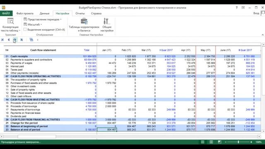This screenshot has width=265, height=149.
Task: Open the Представление периодов dropdown
Action: pos(43,19)
